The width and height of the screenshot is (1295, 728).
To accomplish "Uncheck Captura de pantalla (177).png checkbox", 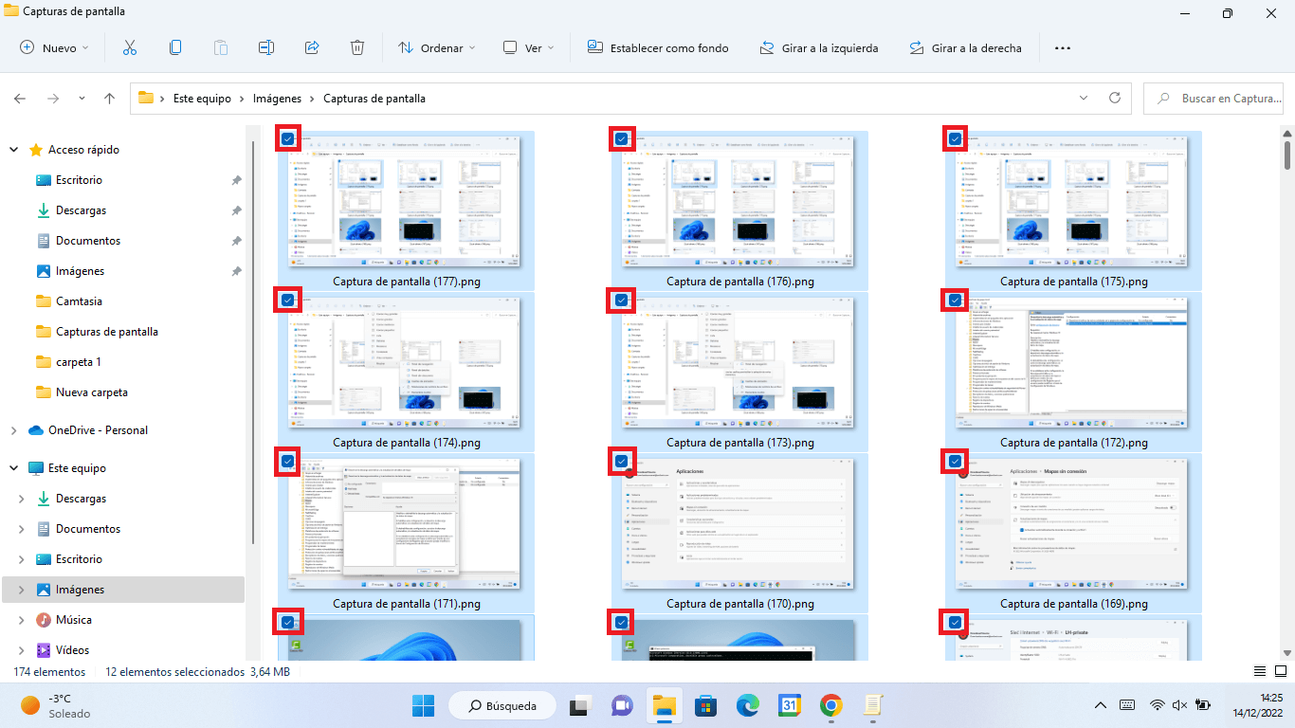I will [287, 139].
